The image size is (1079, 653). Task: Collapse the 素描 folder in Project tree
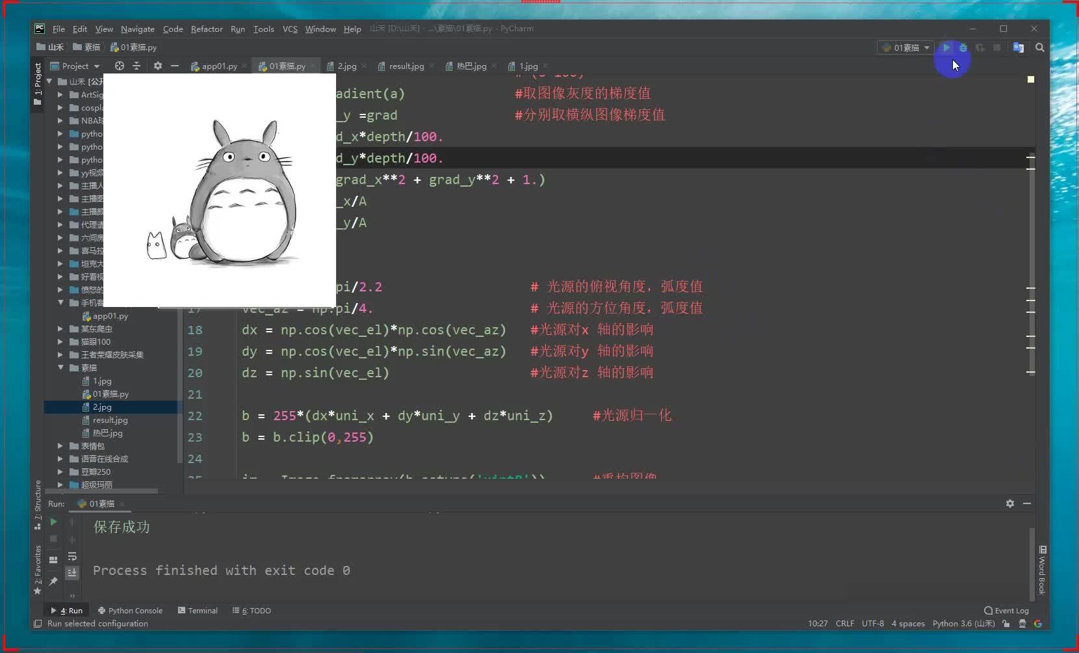pyautogui.click(x=61, y=367)
